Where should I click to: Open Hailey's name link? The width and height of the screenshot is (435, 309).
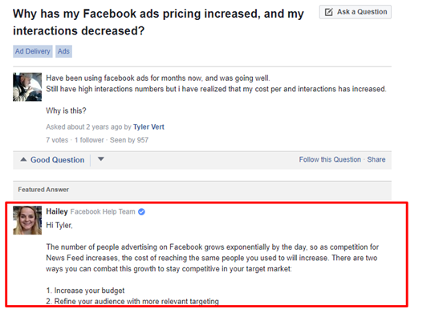pos(57,211)
